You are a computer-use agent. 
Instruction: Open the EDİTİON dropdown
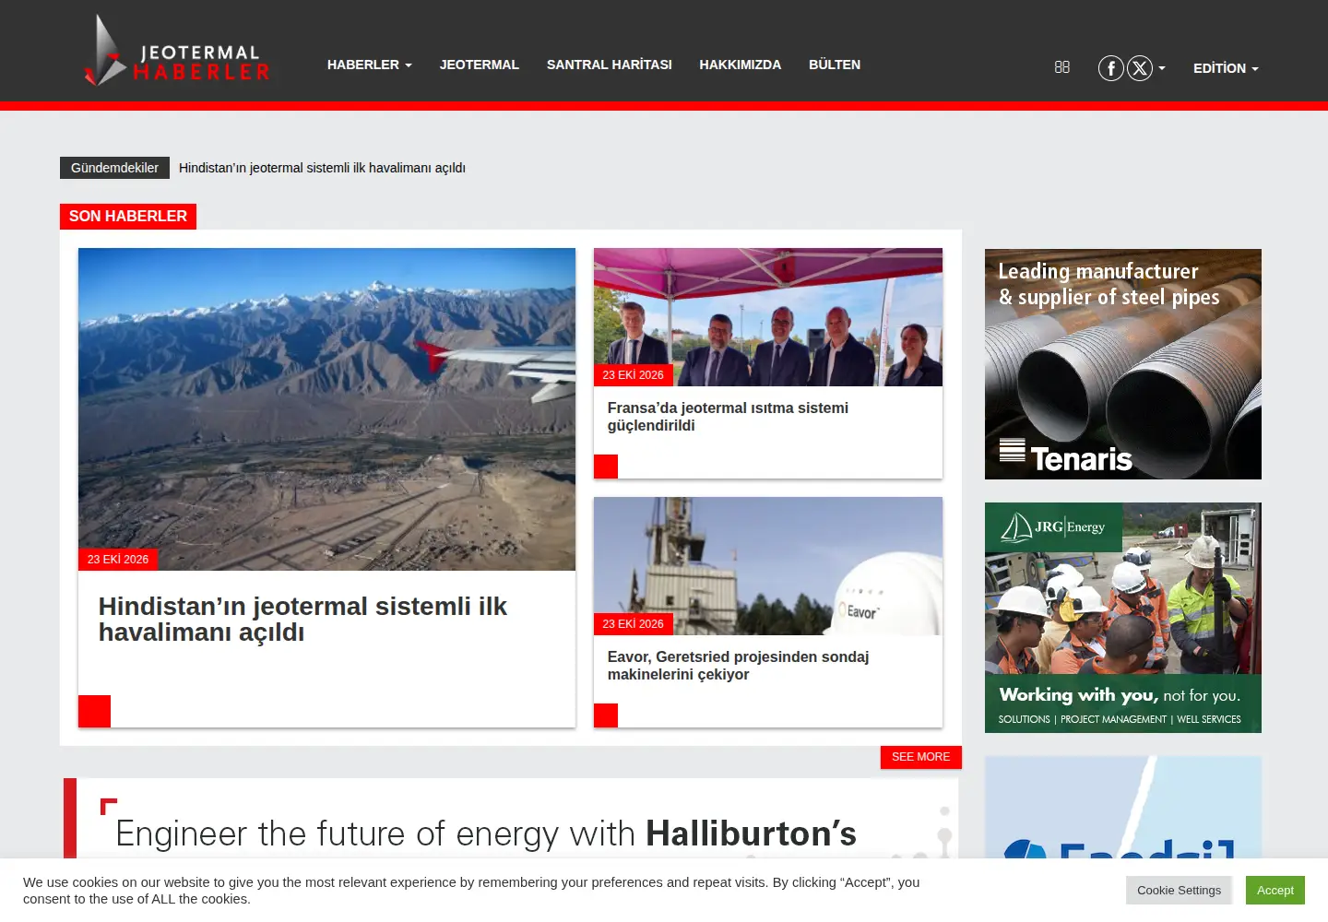pos(1226,68)
